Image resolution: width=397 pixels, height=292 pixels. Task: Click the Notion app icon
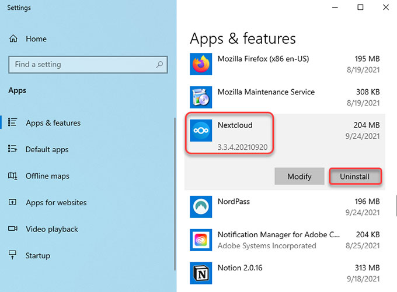[201, 273]
